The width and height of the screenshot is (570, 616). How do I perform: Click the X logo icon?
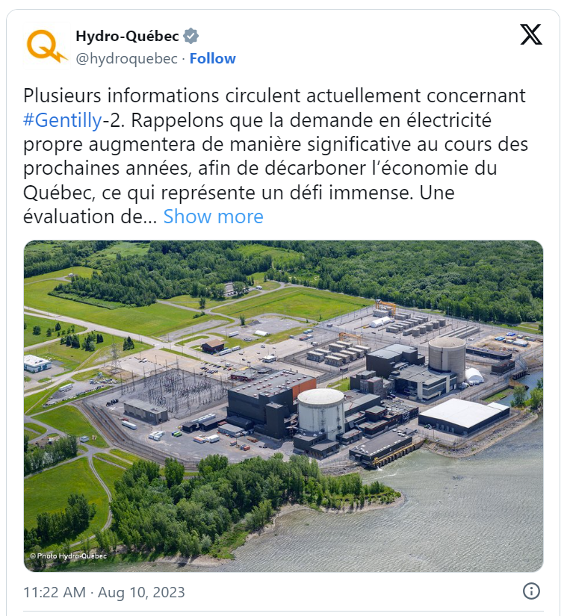pyautogui.click(x=531, y=34)
